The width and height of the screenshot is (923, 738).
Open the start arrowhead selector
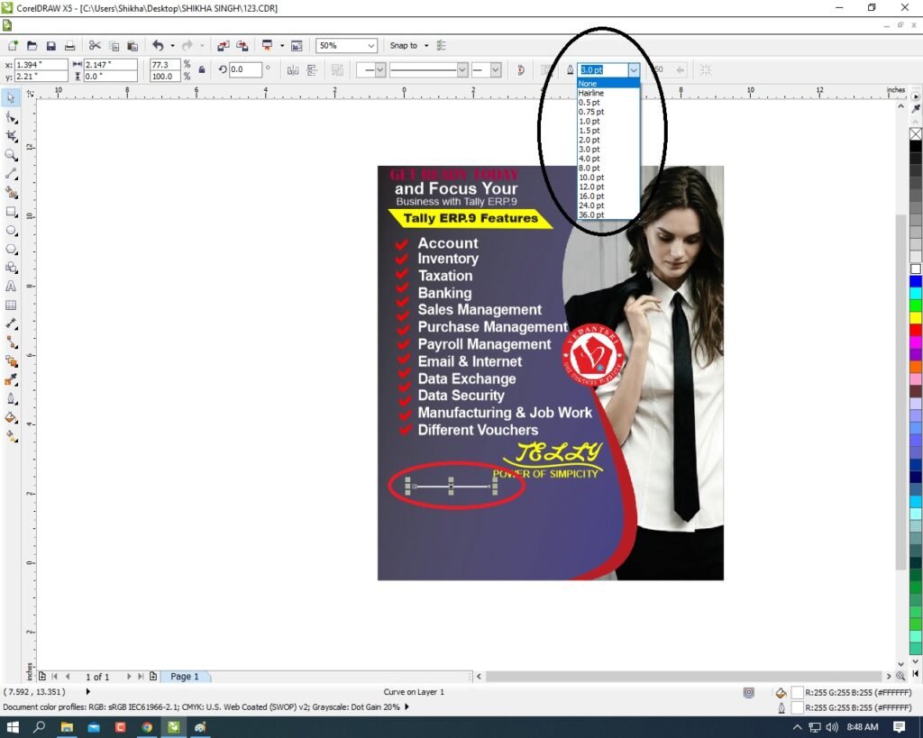[x=370, y=70]
